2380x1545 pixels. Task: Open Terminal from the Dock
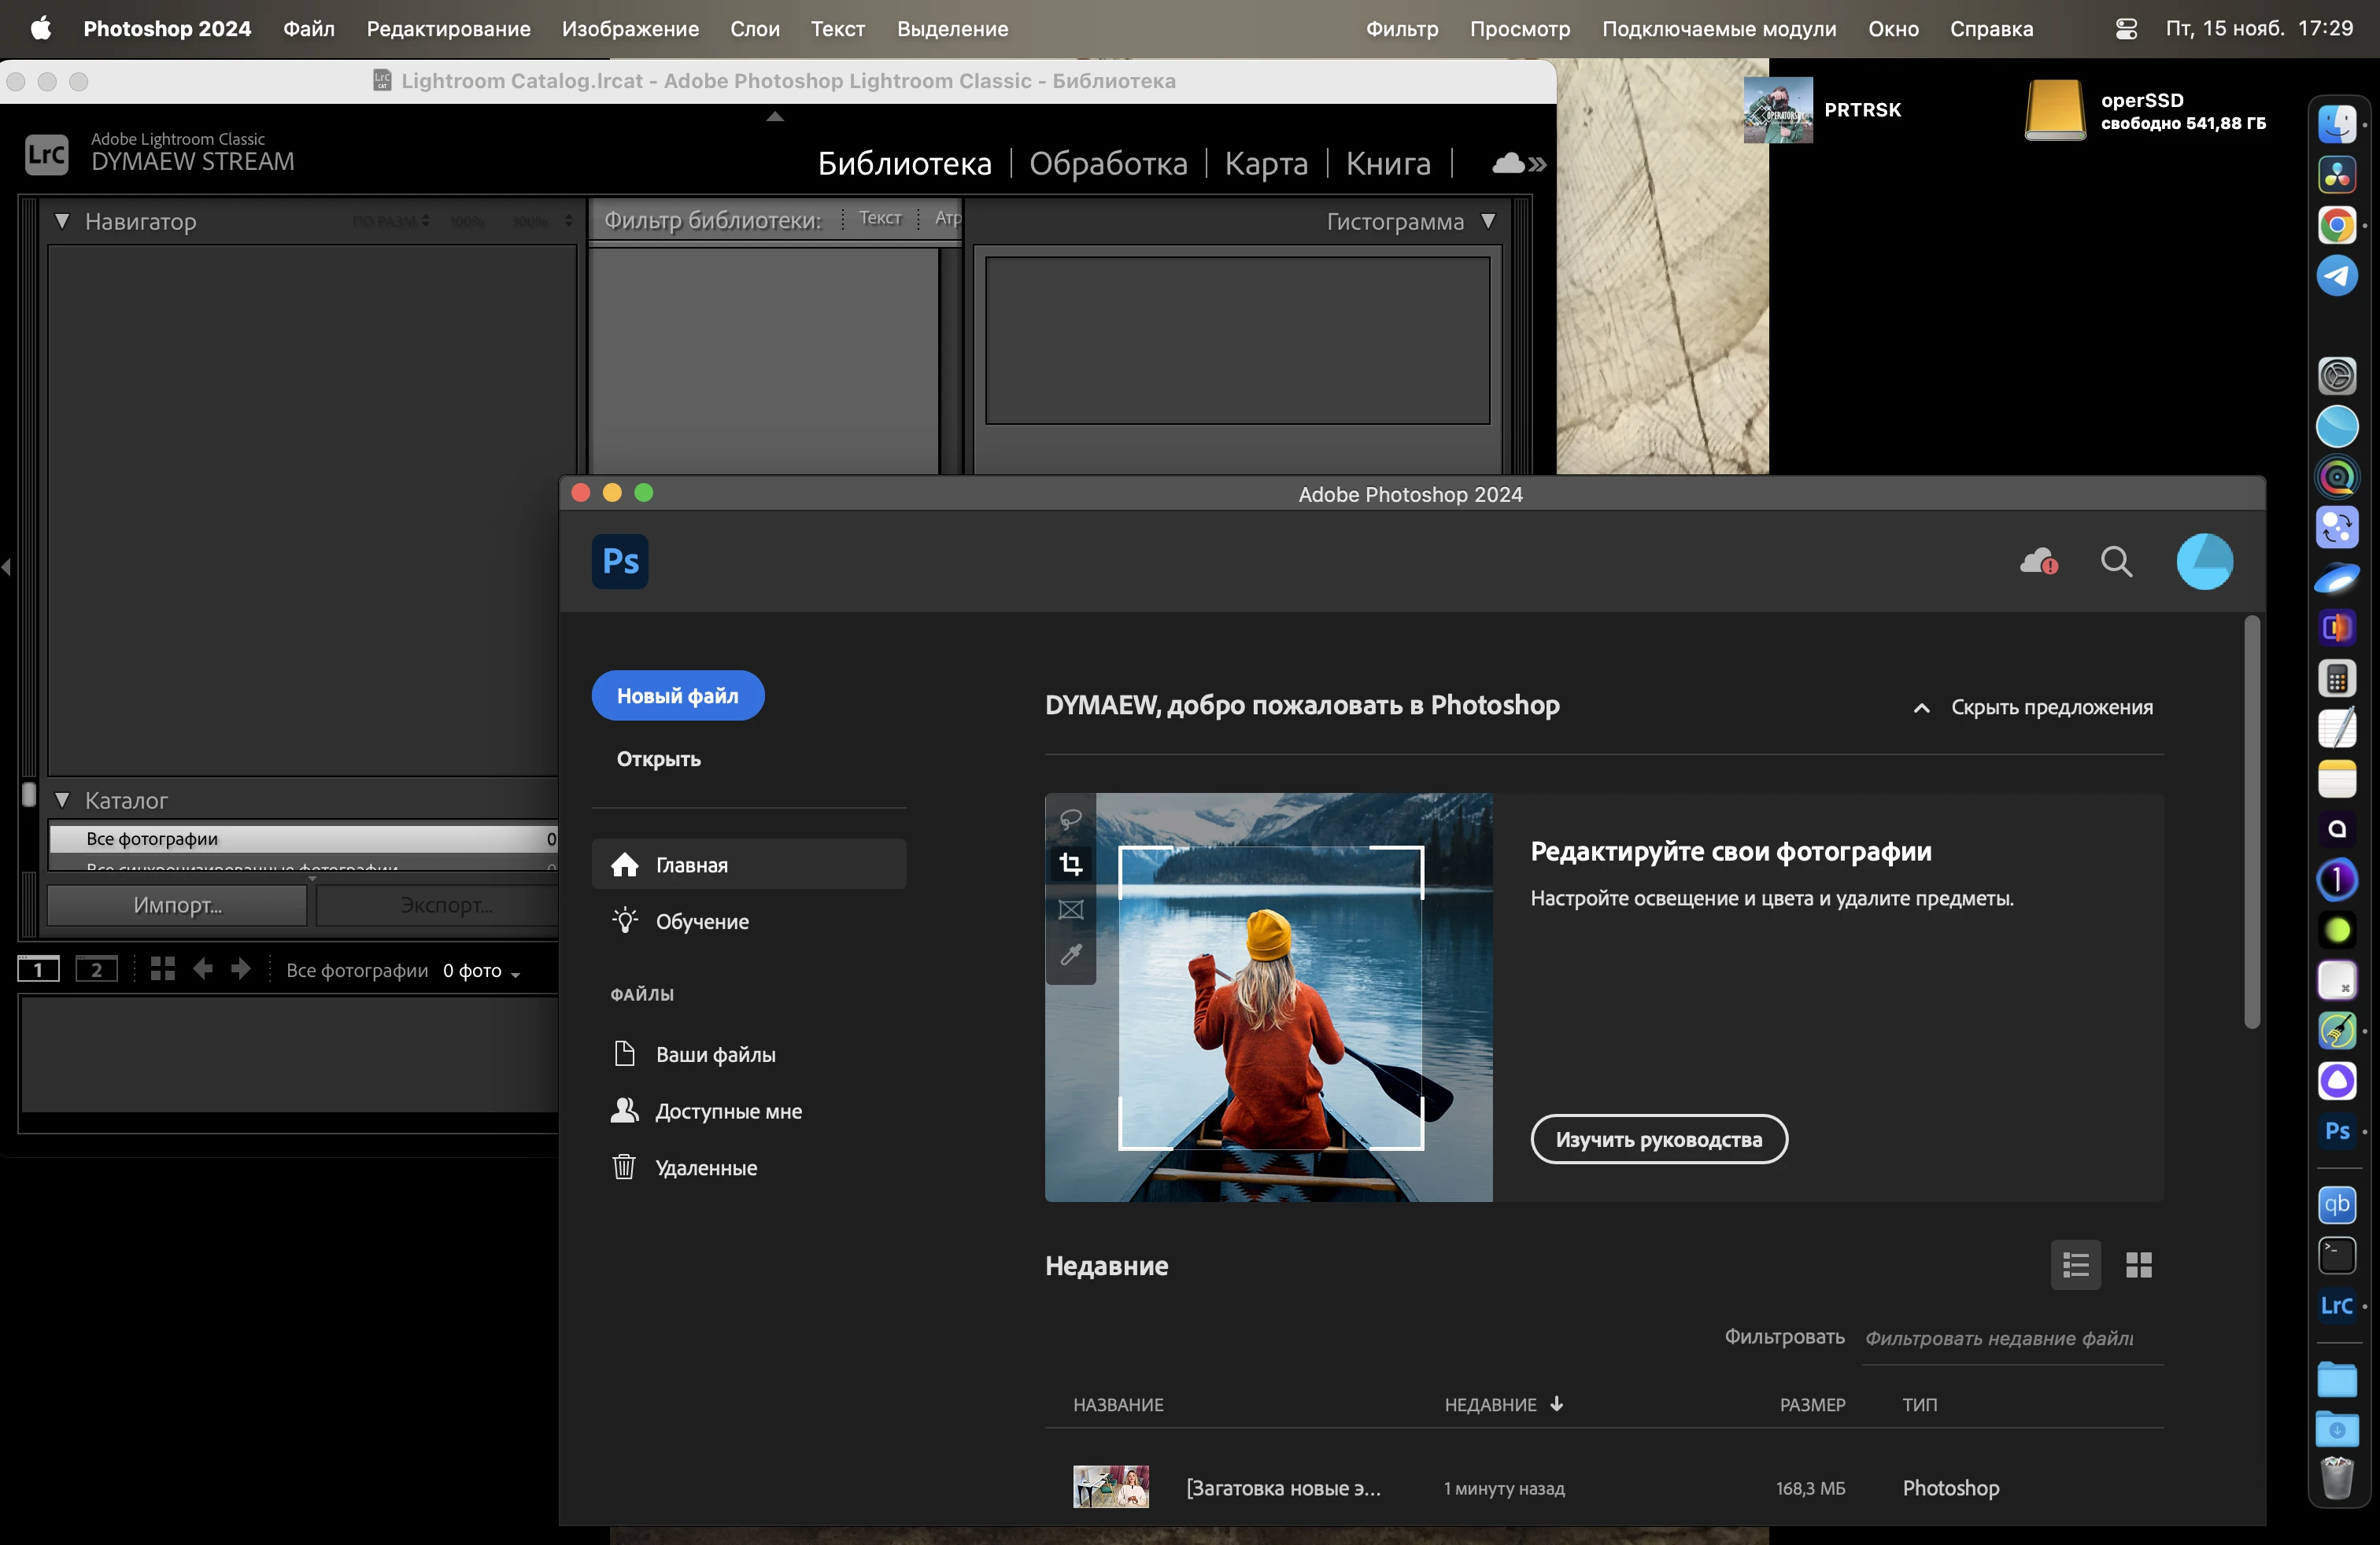pyautogui.click(x=2337, y=1256)
